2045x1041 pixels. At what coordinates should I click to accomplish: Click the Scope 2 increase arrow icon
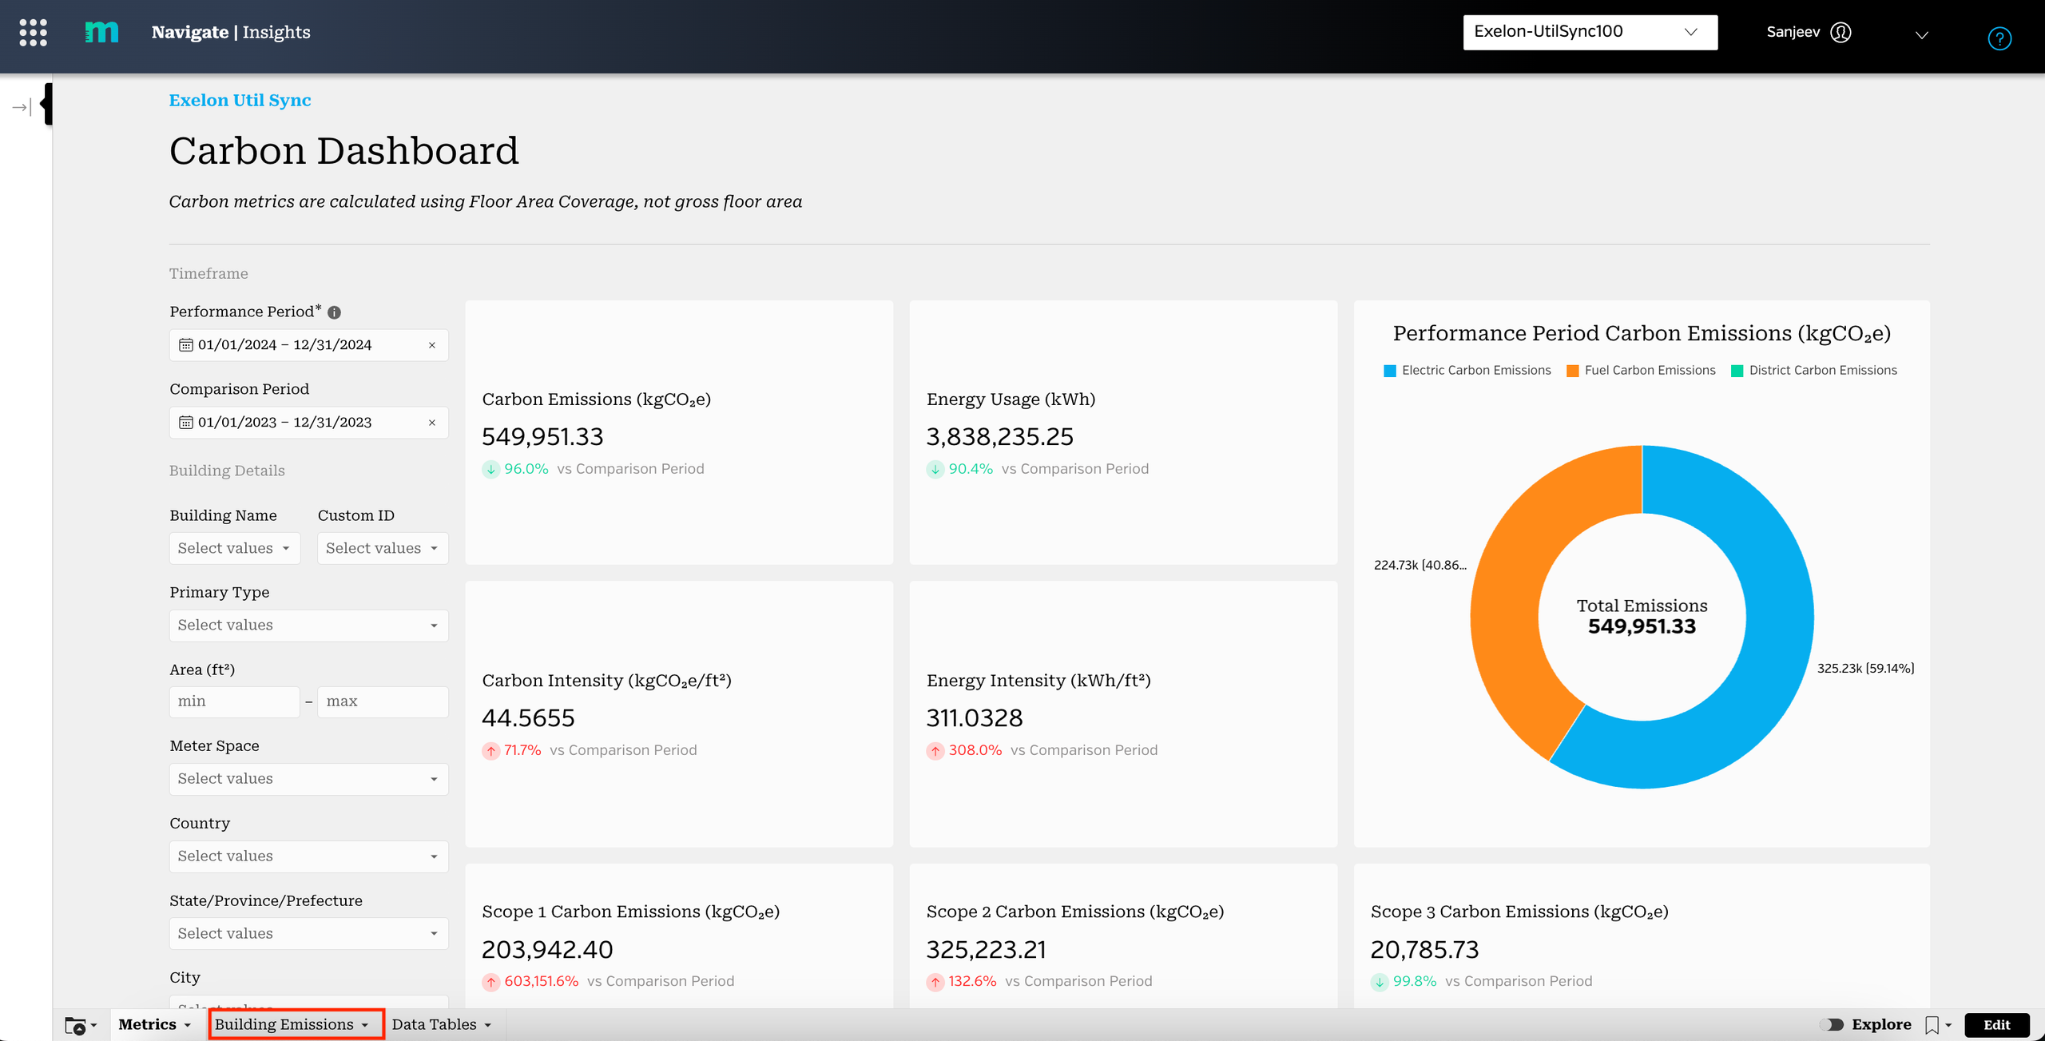click(x=935, y=982)
